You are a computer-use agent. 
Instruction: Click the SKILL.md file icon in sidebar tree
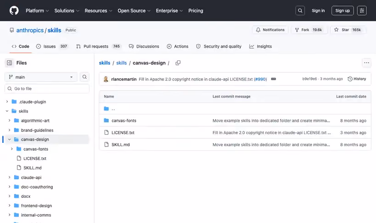19,168
